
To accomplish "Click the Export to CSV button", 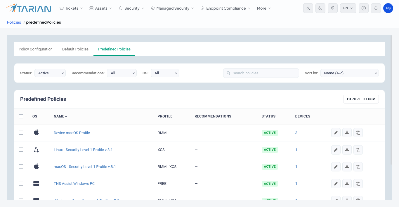I will (x=361, y=99).
